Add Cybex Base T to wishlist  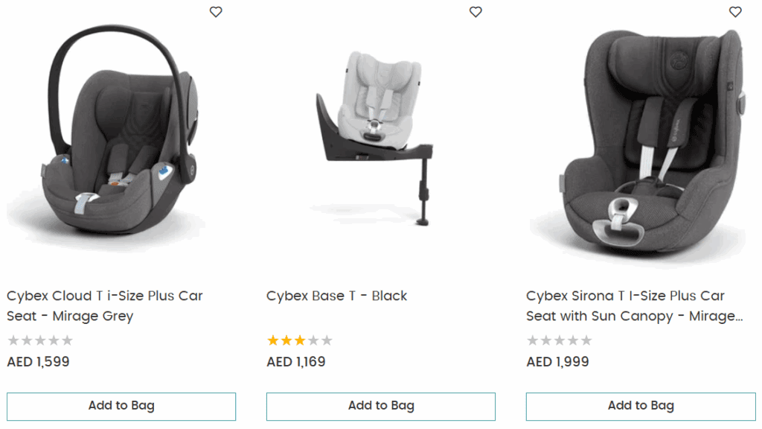click(476, 12)
